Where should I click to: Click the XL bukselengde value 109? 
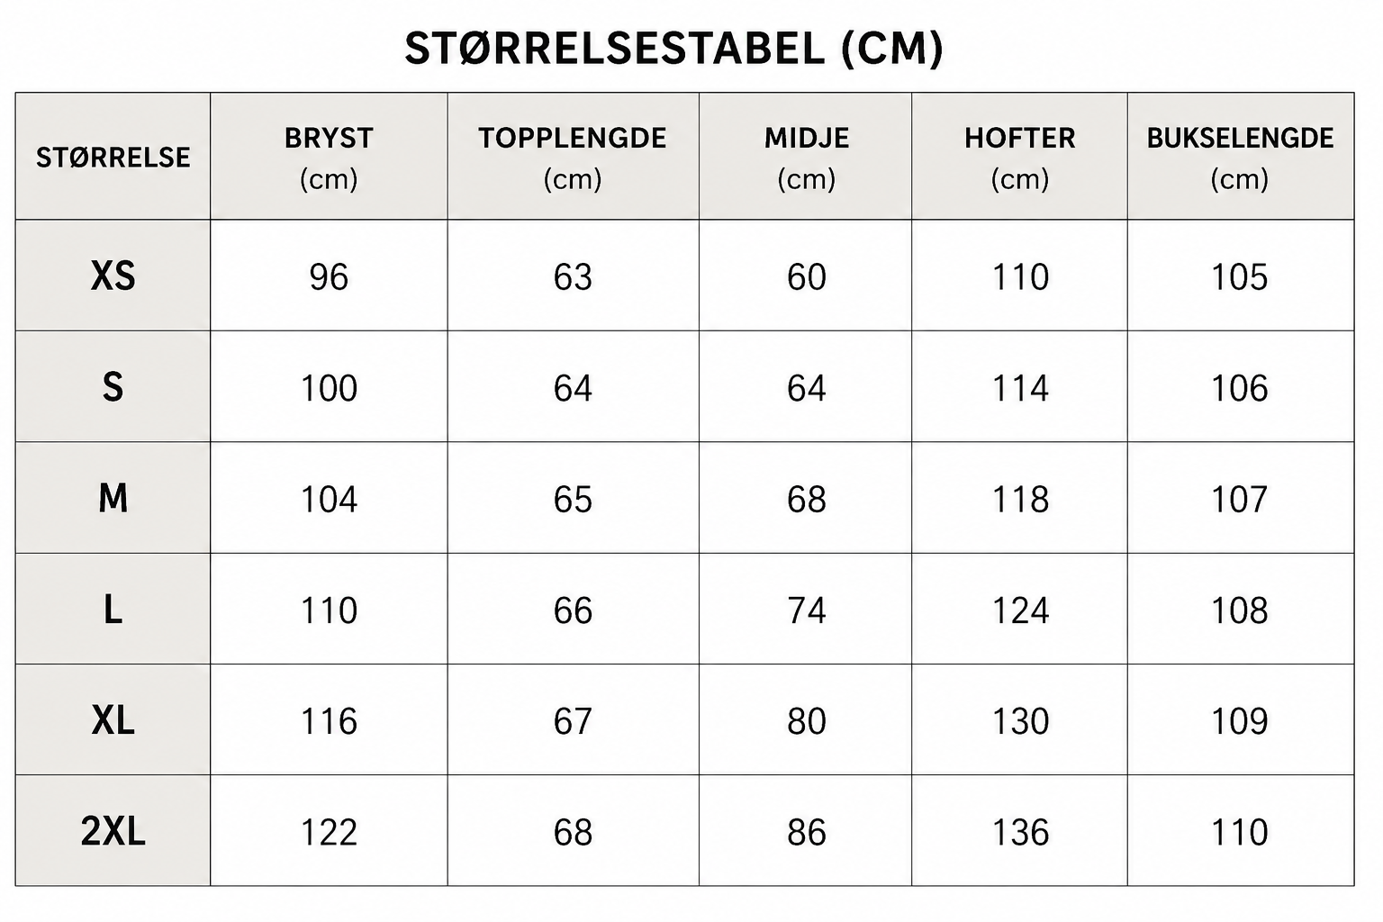point(1240,721)
